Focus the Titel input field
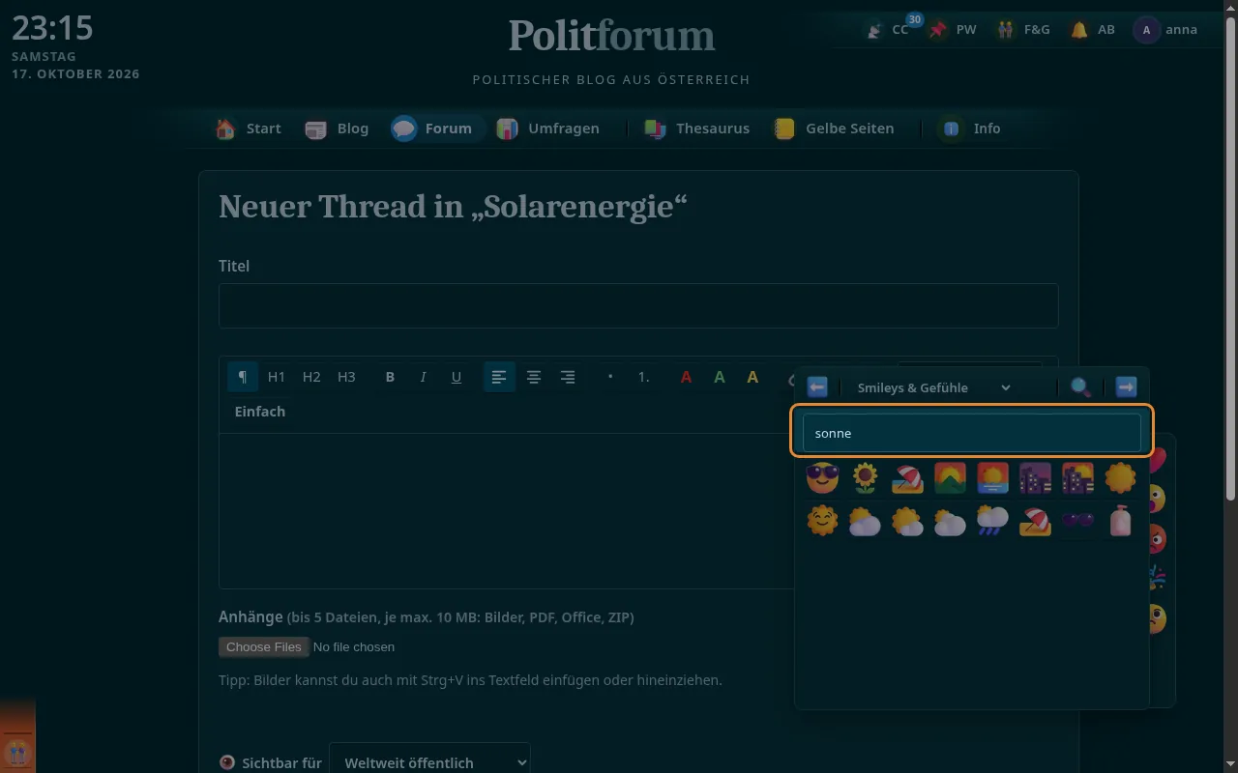 coord(638,305)
